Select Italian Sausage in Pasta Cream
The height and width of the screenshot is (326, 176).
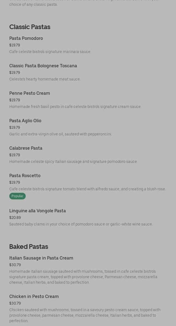click(41, 258)
